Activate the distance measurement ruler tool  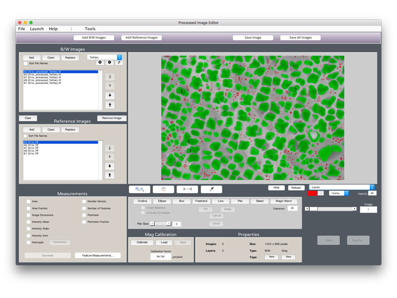187,189
